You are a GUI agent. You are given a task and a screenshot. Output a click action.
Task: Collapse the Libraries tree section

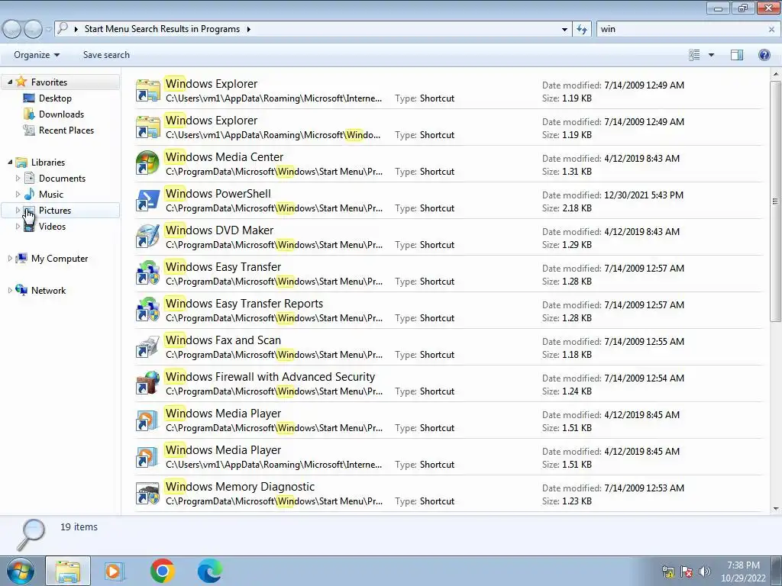(10, 162)
